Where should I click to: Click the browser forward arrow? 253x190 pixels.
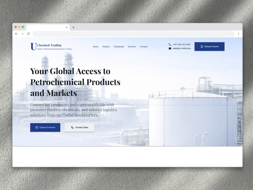pyautogui.click(x=23, y=34)
